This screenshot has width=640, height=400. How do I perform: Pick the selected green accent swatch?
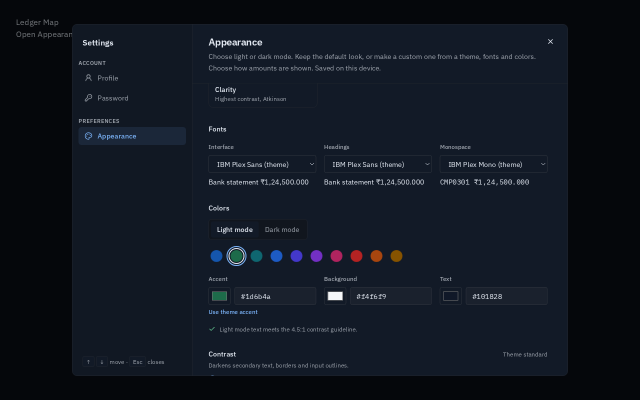236,256
